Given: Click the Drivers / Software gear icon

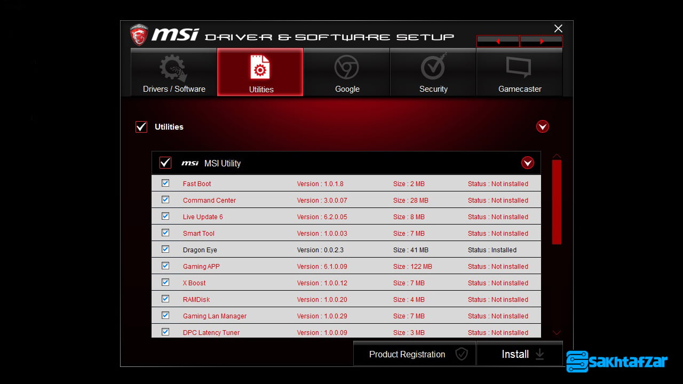Looking at the screenshot, I should [173, 68].
